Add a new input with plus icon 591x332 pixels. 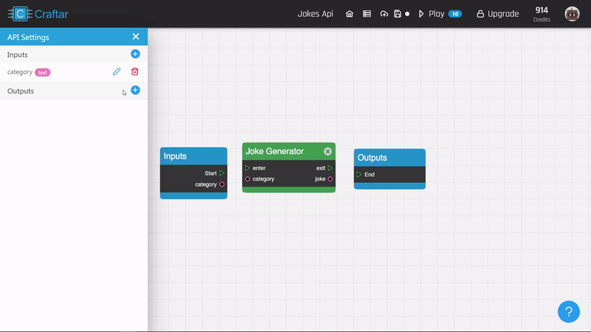pyautogui.click(x=135, y=54)
